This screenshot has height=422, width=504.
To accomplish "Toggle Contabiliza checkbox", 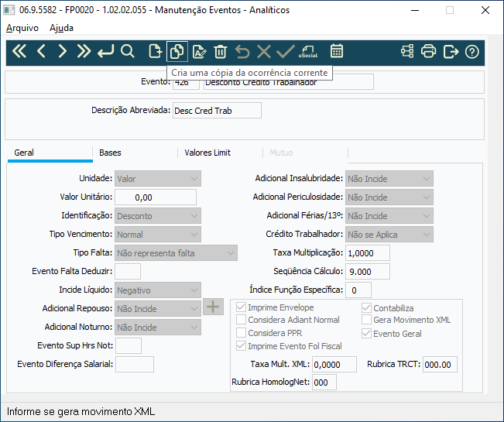I will pyautogui.click(x=366, y=308).
